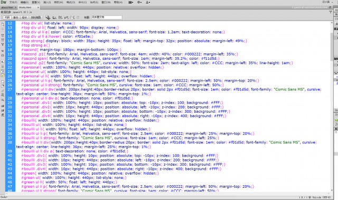
Task: Open move or convert CSS icon
Action: pos(3,100)
